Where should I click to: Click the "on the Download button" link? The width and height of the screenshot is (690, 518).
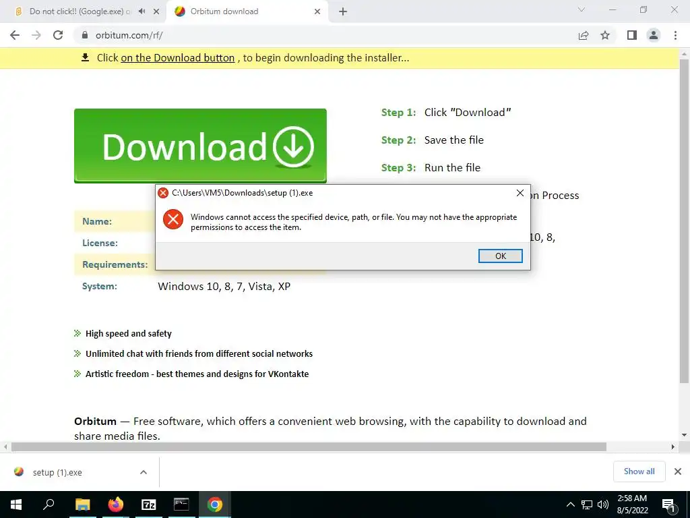click(178, 58)
